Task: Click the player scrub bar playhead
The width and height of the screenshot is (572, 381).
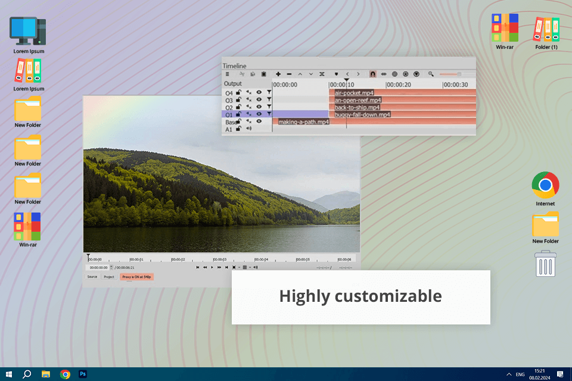Action: click(88, 257)
